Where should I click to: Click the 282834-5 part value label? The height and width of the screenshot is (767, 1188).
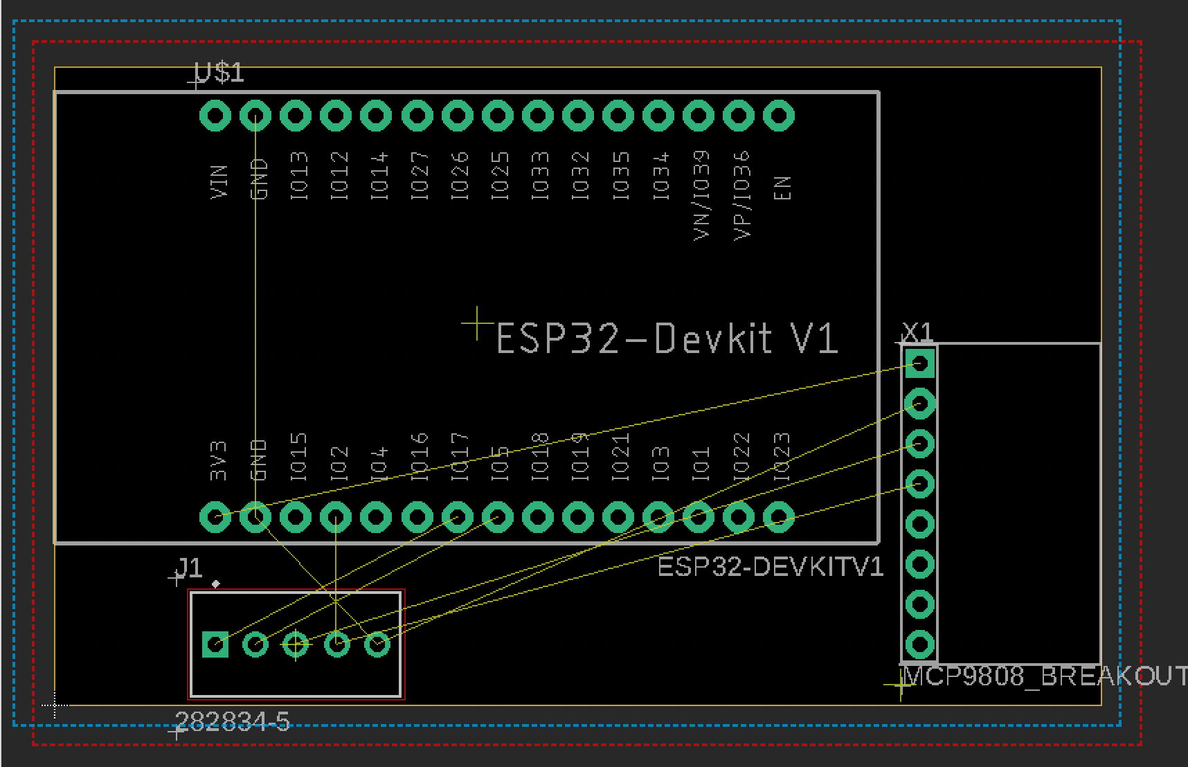233,723
